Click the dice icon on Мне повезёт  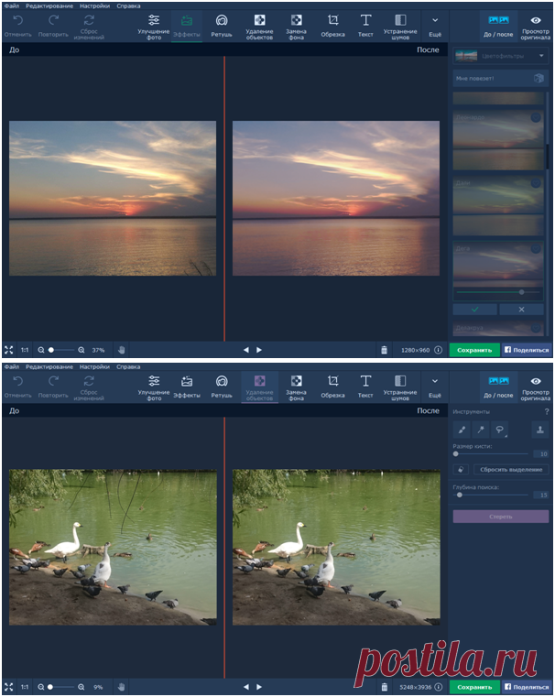click(539, 79)
